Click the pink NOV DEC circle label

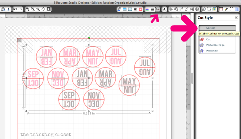point(58,78)
